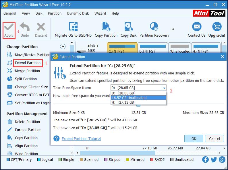
Task: Open the Extend Partition Tutorial link
Action: [x=81, y=139]
